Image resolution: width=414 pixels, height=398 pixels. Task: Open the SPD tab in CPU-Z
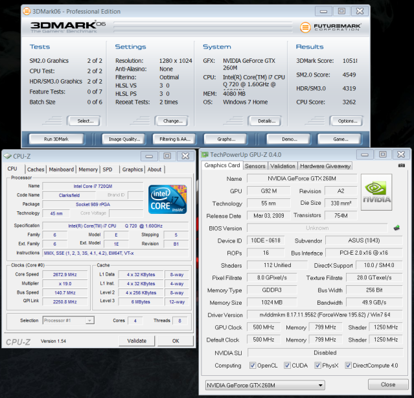[x=108, y=170]
